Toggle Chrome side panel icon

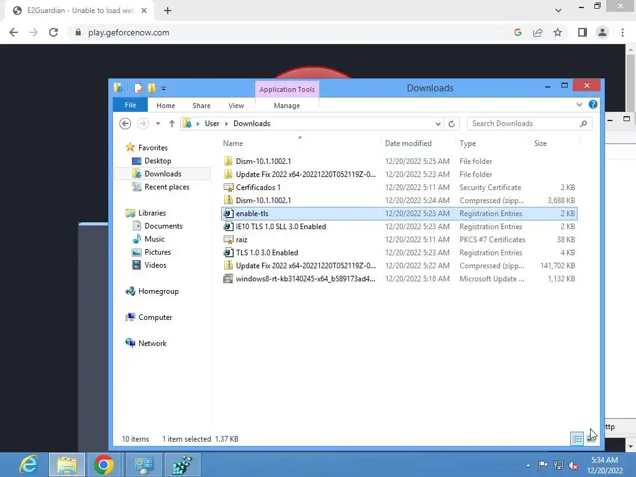click(583, 32)
